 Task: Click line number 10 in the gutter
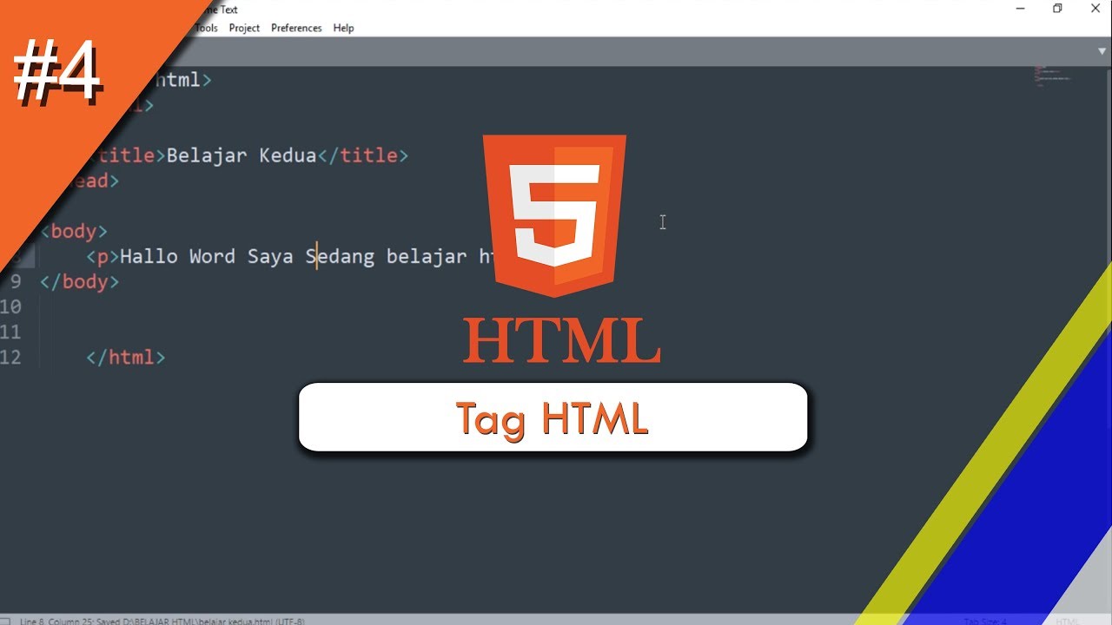pyautogui.click(x=11, y=306)
